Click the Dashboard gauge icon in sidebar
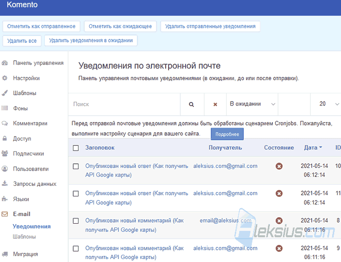The width and height of the screenshot is (341, 262). point(5,63)
